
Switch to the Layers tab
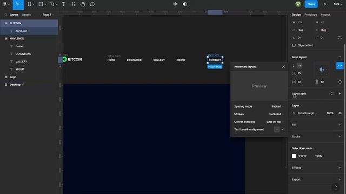coord(14,15)
